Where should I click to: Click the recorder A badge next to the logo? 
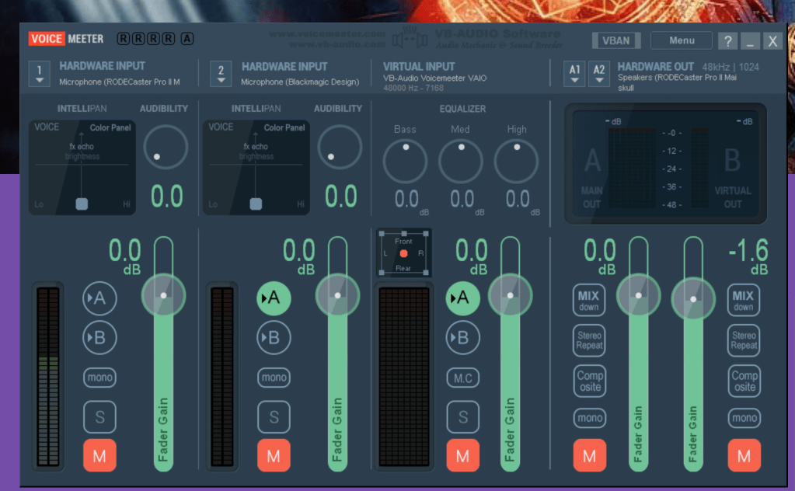187,39
